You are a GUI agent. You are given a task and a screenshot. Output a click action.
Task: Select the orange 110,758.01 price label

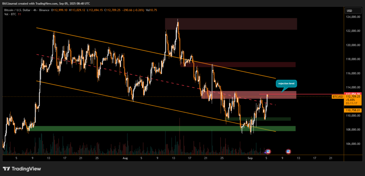(x=353, y=110)
